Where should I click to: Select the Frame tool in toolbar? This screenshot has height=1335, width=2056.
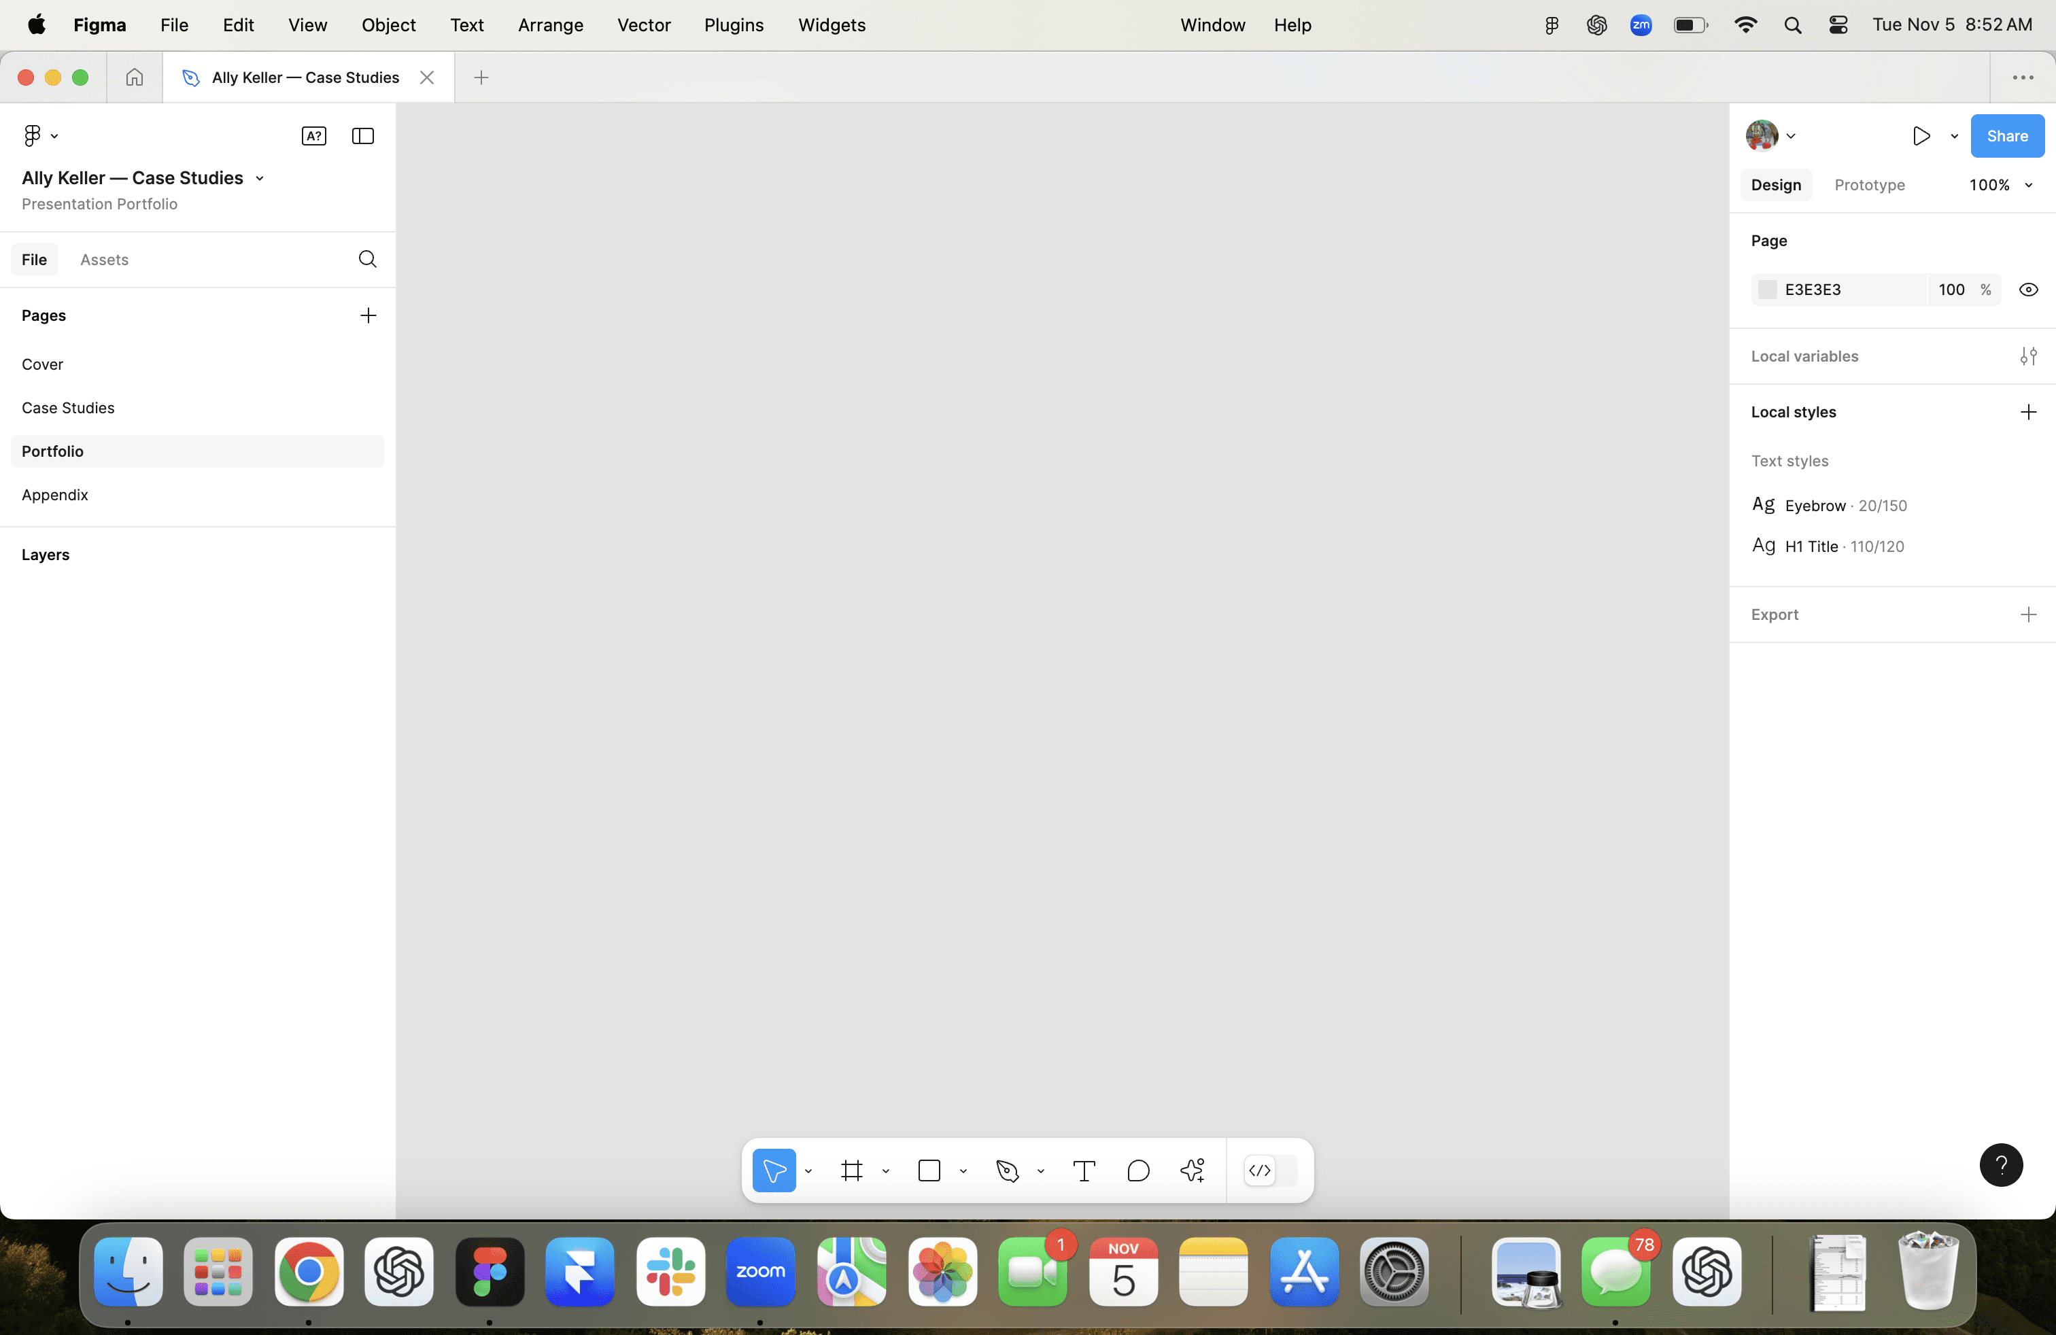pos(853,1171)
